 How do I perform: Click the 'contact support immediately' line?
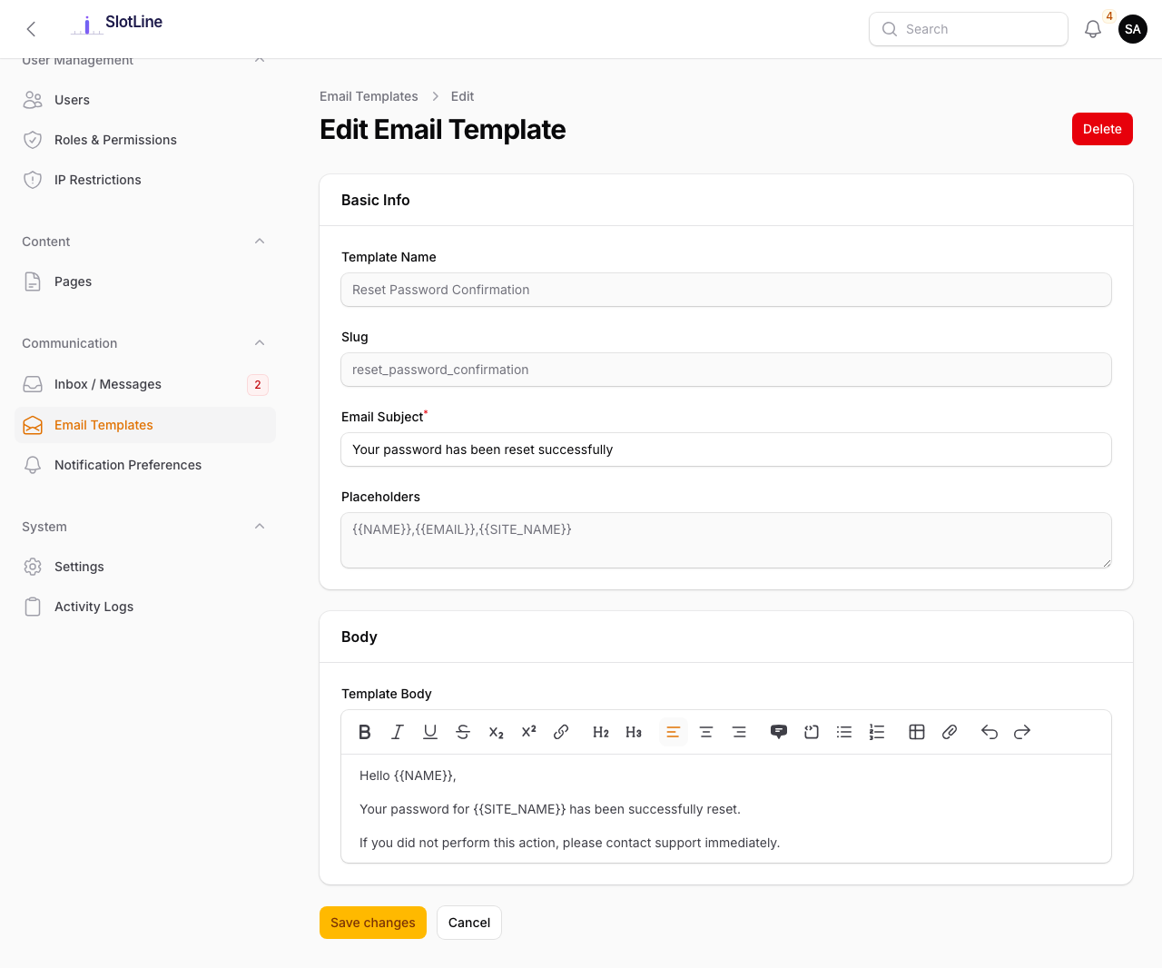(x=569, y=843)
